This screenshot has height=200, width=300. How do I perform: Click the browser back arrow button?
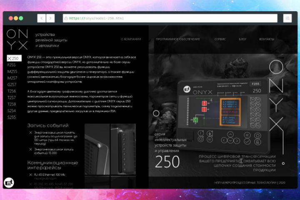coord(42,18)
